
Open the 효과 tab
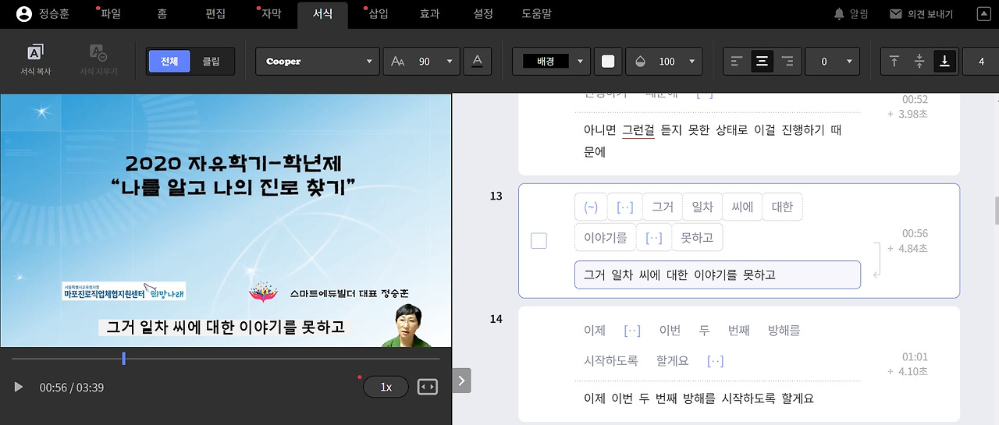pos(430,13)
